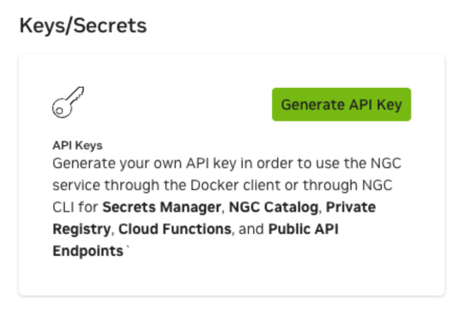Image resolution: width=464 pixels, height=317 pixels.
Task: Click the stray backtick after Endpoints
Action: pyautogui.click(x=126, y=249)
